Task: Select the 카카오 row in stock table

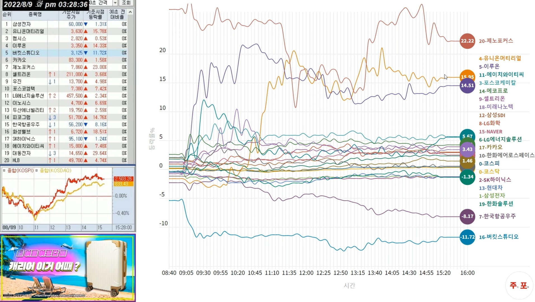Action: (x=65, y=60)
